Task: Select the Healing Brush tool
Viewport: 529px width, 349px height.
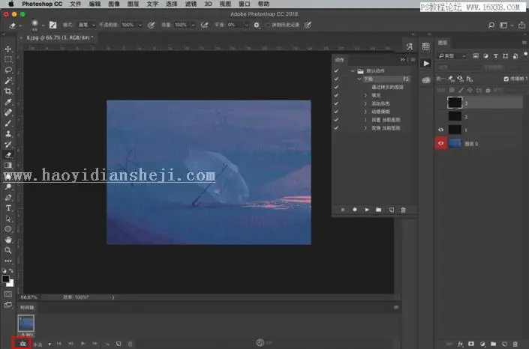Action: tap(8, 112)
